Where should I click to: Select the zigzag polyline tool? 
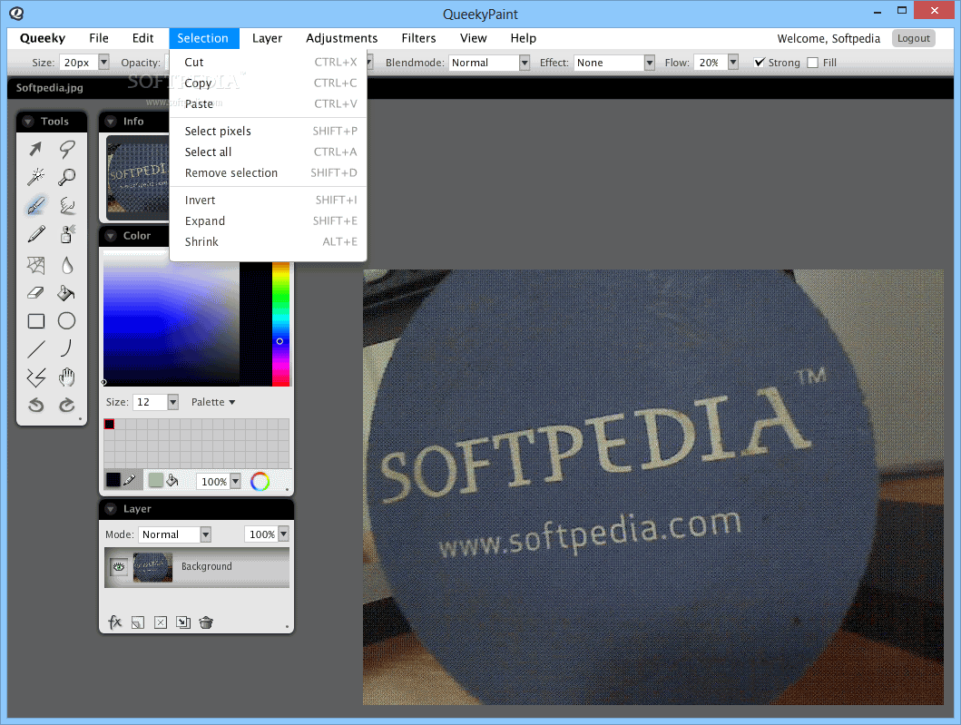tap(35, 377)
